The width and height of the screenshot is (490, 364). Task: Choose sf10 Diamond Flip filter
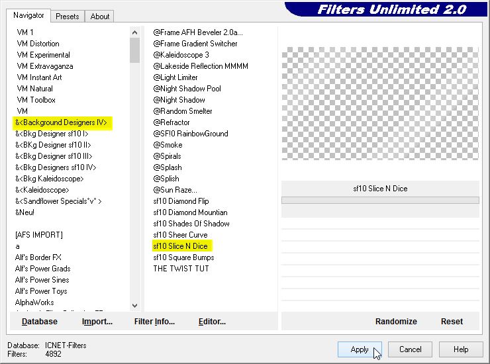(181, 201)
